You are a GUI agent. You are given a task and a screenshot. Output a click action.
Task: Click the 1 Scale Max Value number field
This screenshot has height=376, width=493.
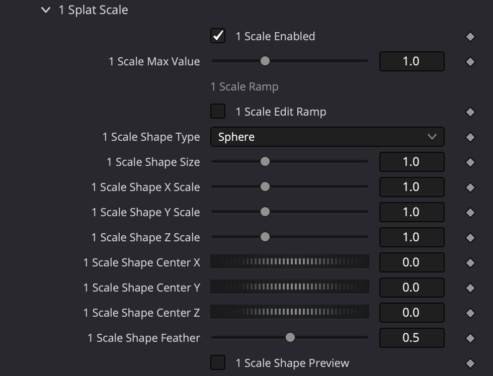412,61
